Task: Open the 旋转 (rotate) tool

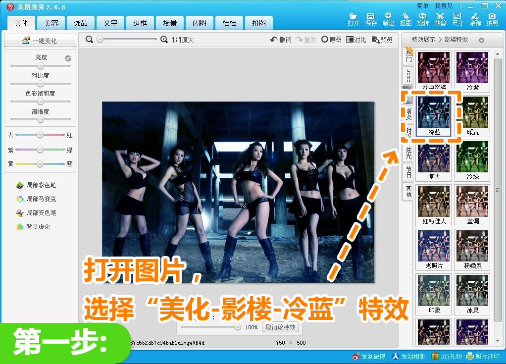Action: 423,19
